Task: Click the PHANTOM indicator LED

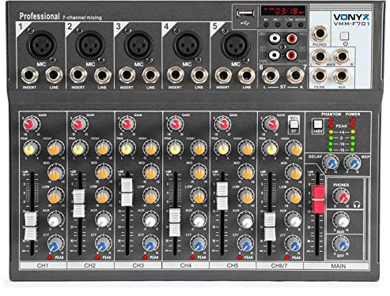Action: coord(331,120)
